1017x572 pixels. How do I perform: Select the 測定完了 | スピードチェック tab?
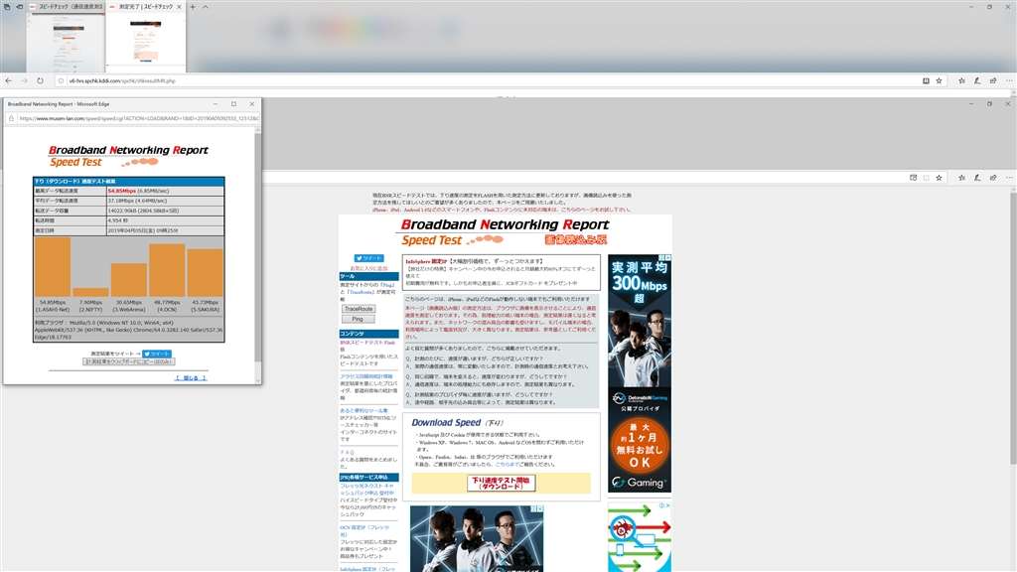pos(141,7)
